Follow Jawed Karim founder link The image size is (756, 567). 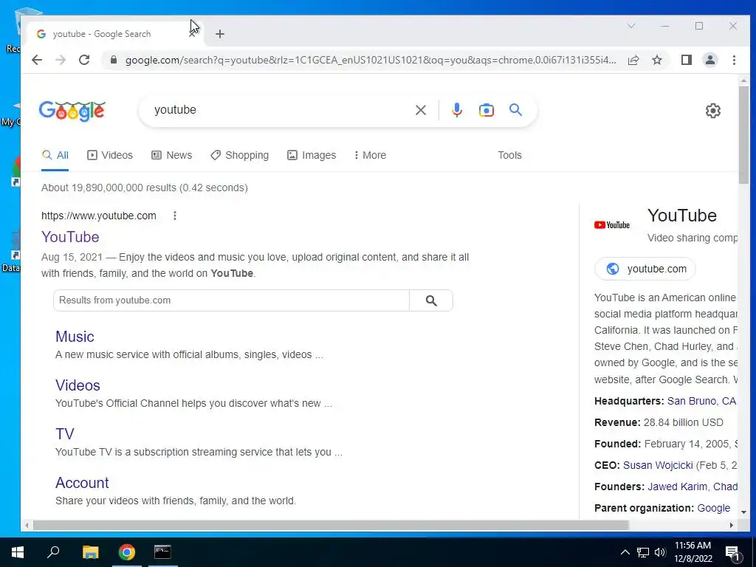678,487
